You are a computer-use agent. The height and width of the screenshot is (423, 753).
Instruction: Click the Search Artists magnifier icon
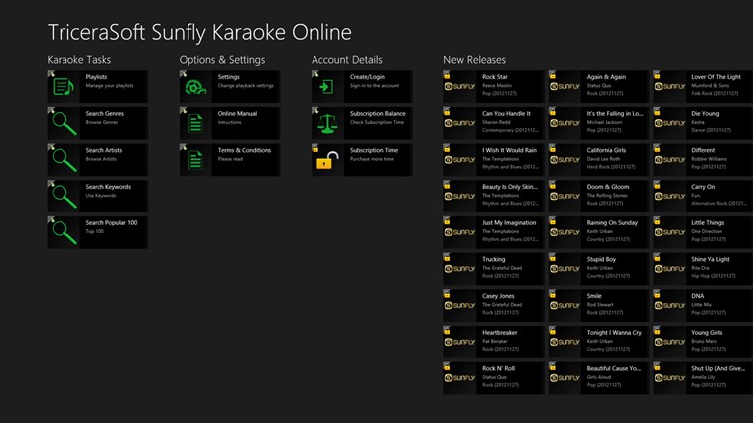pos(64,160)
